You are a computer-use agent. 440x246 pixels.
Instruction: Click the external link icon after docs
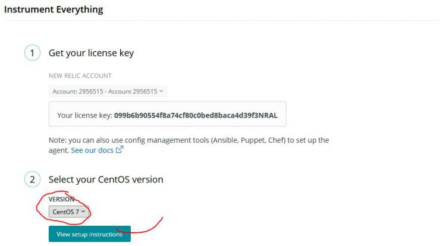point(120,150)
